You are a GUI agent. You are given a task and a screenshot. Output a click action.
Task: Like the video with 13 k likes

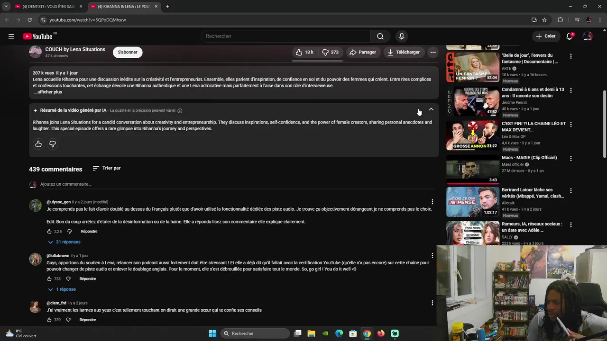pos(304,52)
